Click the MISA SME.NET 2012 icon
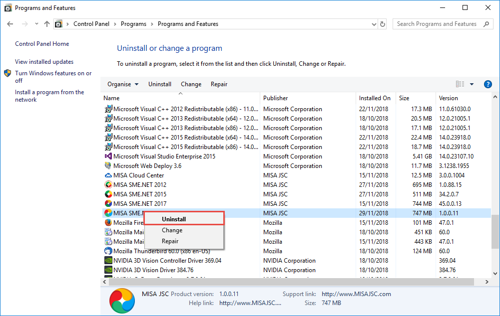 [108, 184]
